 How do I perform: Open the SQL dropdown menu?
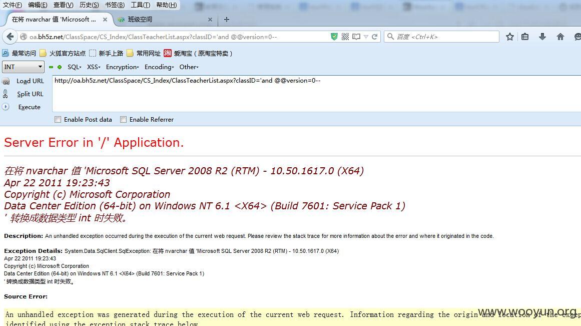[74, 67]
